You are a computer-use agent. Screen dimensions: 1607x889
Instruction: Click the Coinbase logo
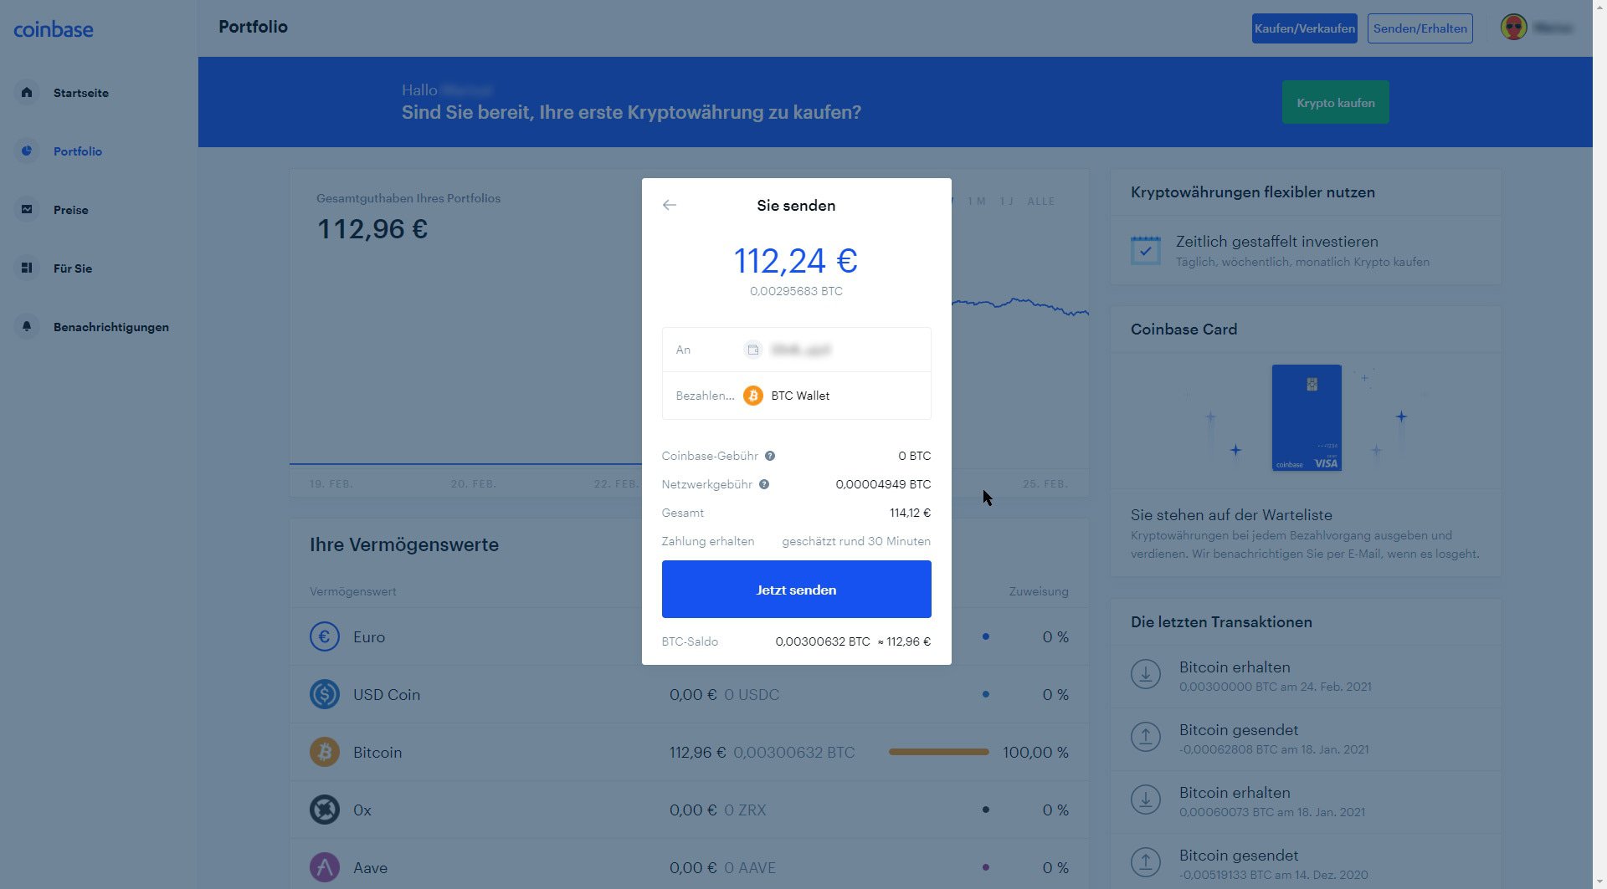point(54,29)
